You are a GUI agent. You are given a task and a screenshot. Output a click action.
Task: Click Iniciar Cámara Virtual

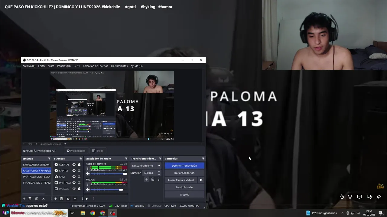(181, 180)
